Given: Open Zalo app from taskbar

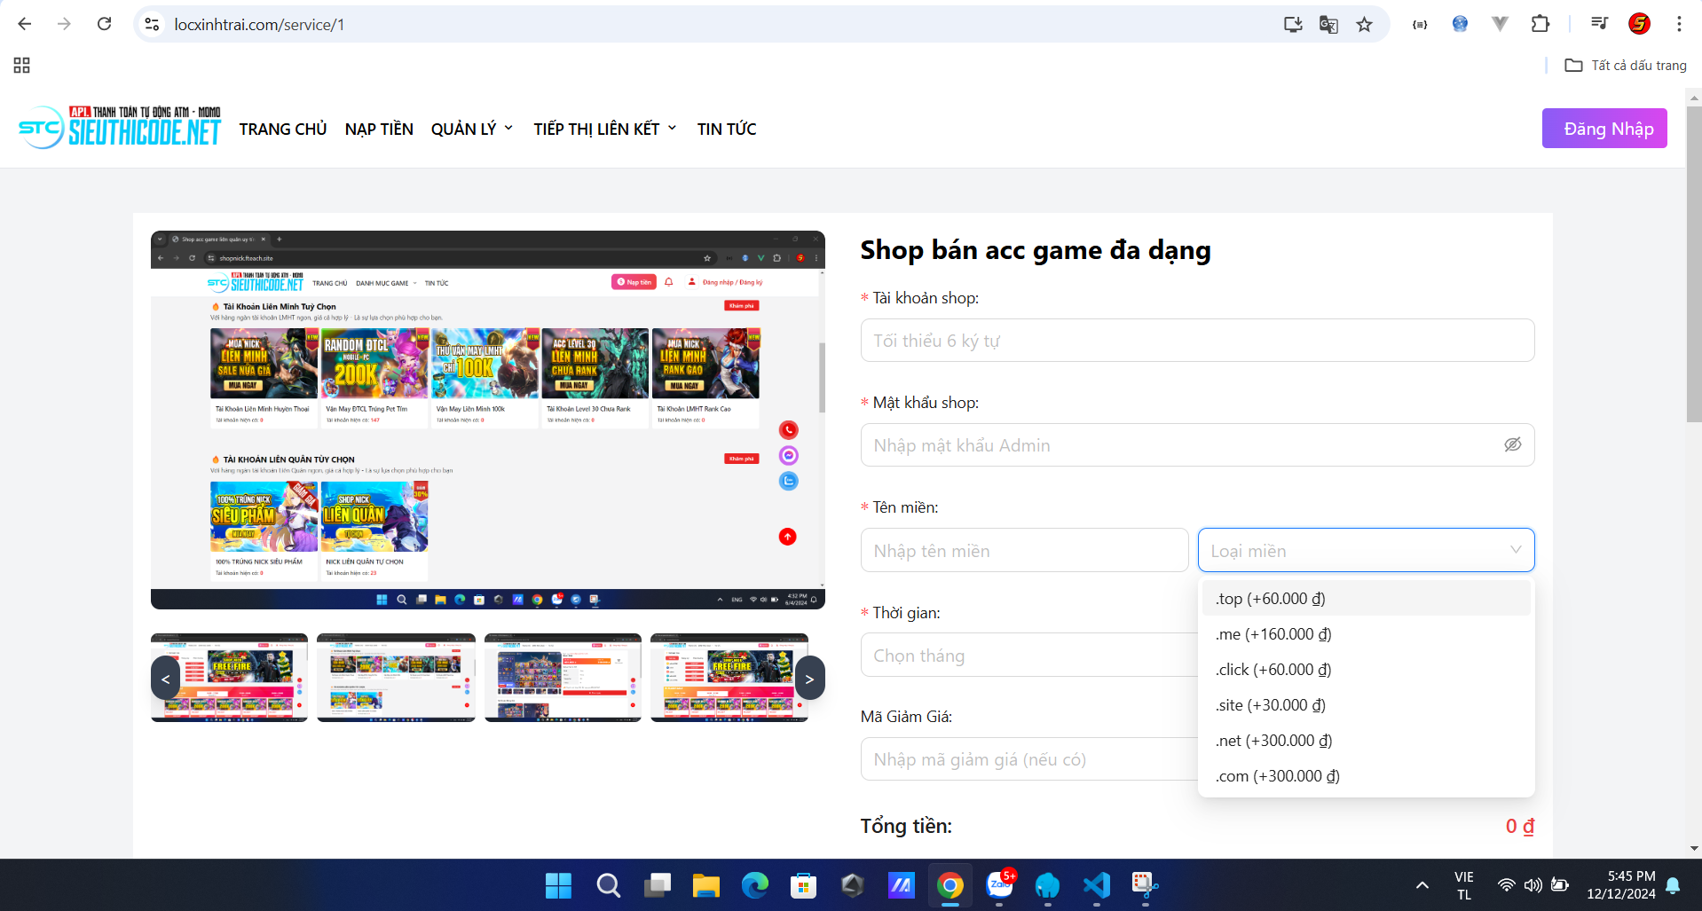Looking at the screenshot, I should (x=999, y=885).
